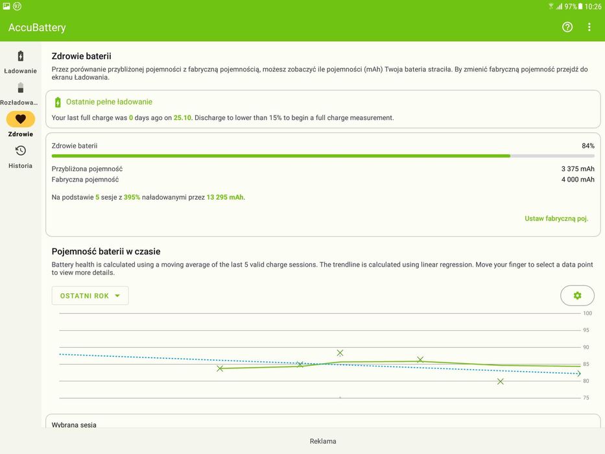Open the help question mark icon

point(567,27)
